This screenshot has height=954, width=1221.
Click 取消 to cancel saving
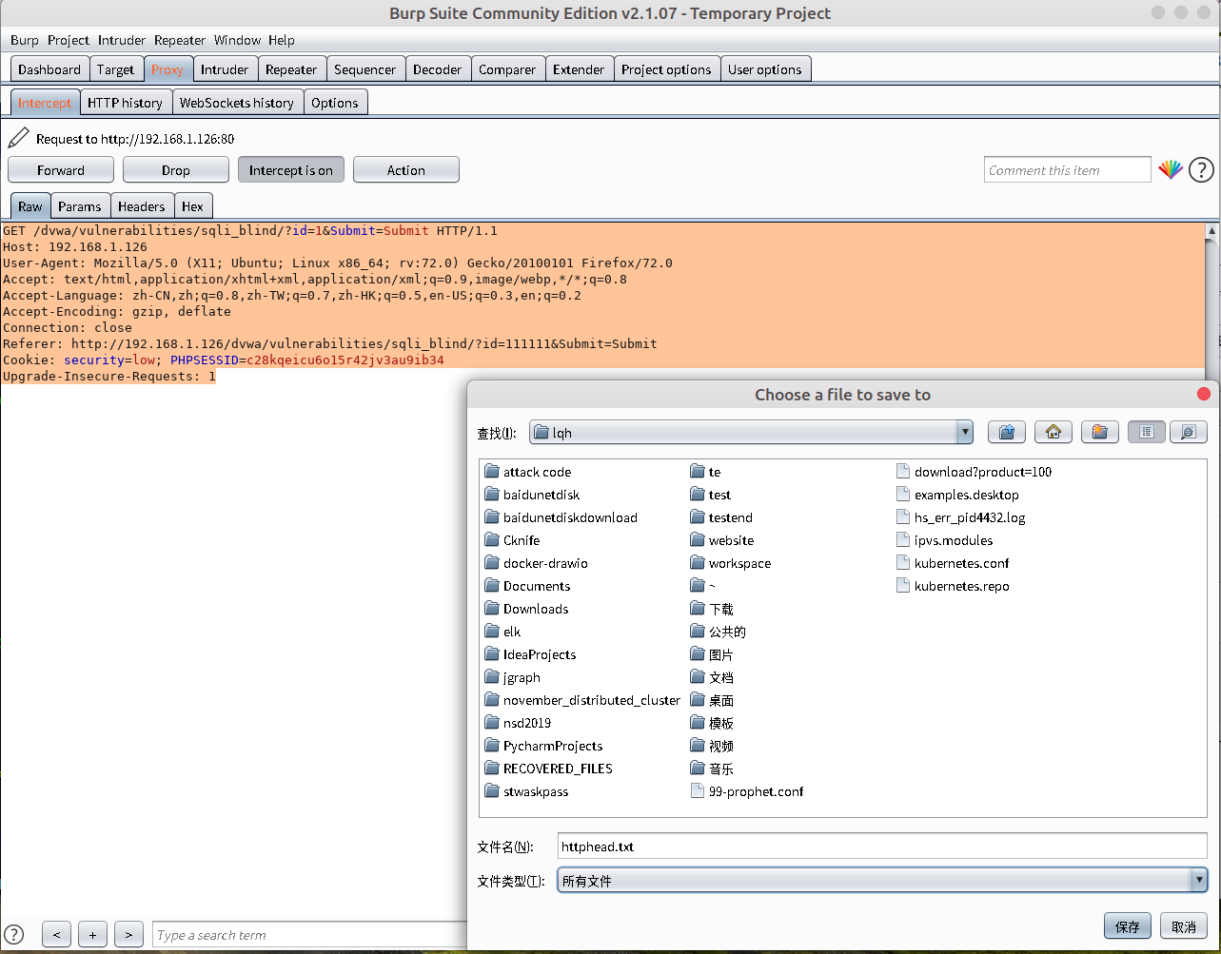(1184, 926)
